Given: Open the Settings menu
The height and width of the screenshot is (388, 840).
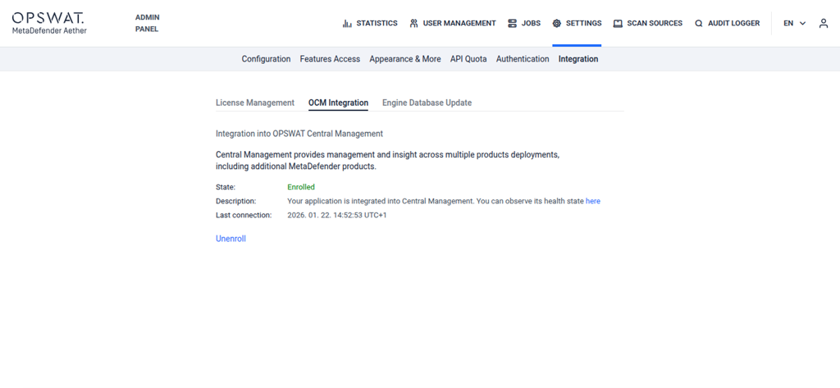Looking at the screenshot, I should click(x=577, y=24).
